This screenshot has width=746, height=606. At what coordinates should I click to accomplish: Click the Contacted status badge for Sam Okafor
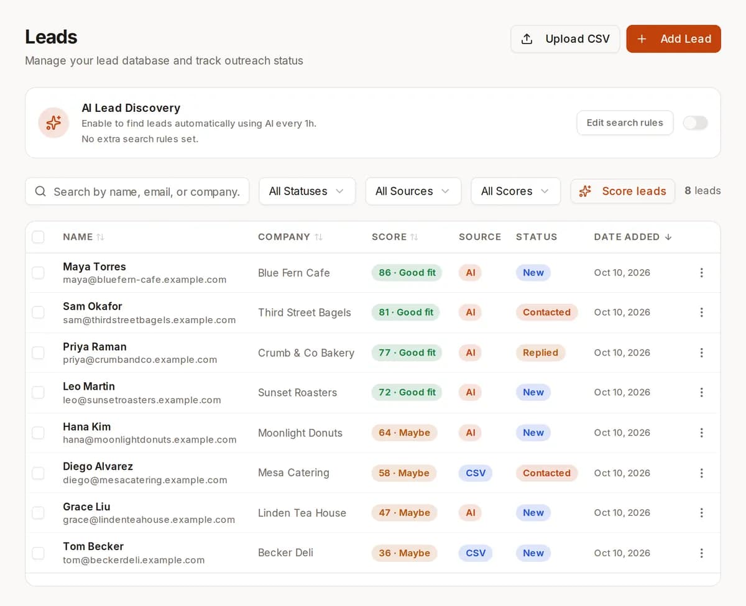(546, 313)
